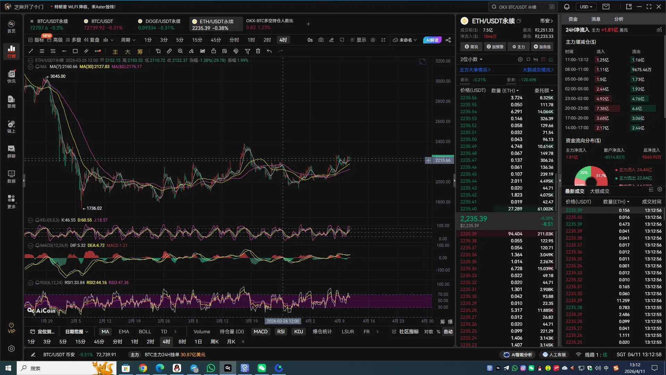
Task: Select the trend line drawing tool
Action: (x=31, y=51)
